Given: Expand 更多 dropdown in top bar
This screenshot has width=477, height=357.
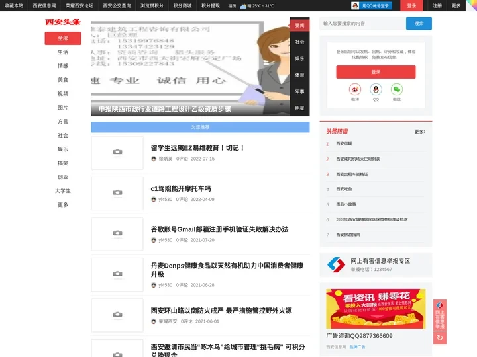Looking at the screenshot, I should pos(456,6).
